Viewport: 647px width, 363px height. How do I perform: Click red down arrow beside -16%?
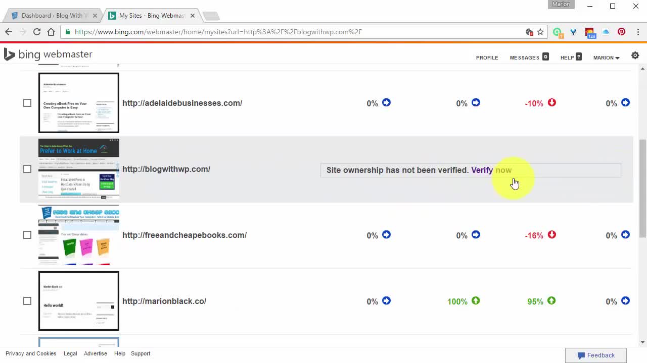coord(551,235)
